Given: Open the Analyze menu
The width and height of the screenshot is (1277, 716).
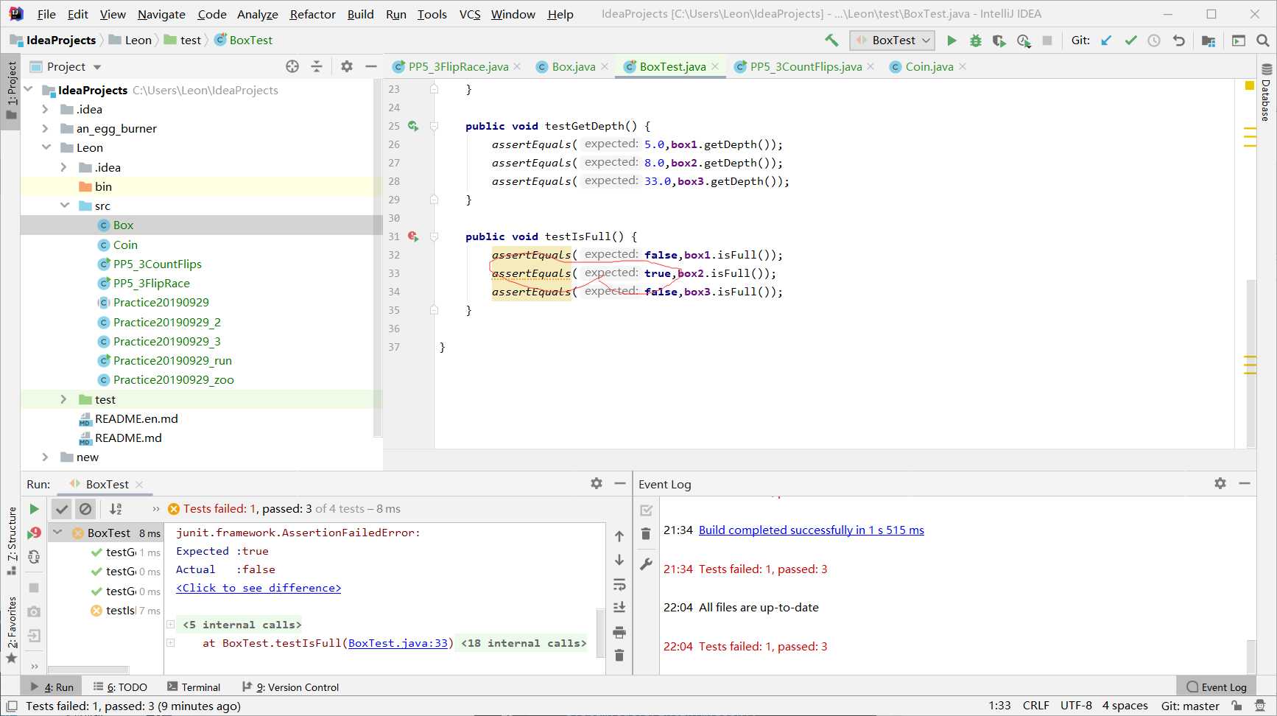Looking at the screenshot, I should [258, 14].
